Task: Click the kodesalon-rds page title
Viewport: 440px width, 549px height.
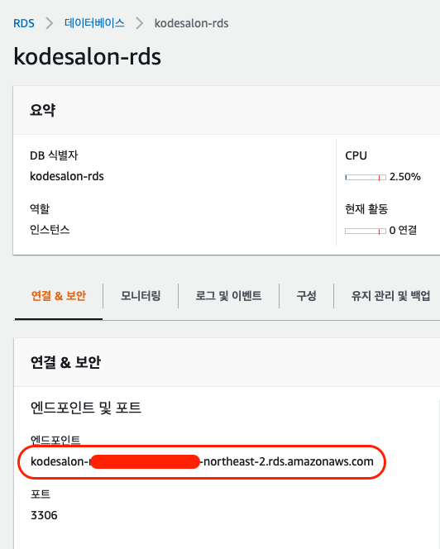Action: click(x=87, y=57)
